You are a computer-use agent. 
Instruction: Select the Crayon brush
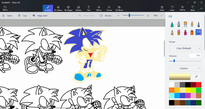(185, 32)
